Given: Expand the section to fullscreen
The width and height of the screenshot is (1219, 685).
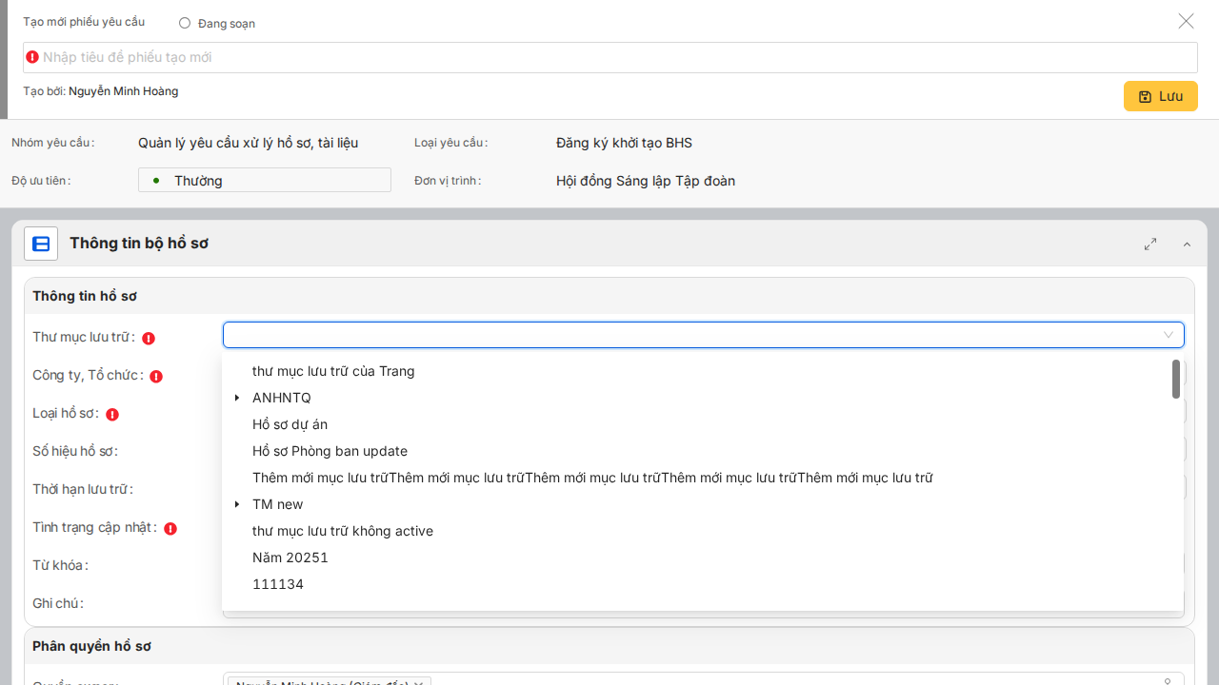Looking at the screenshot, I should [1150, 245].
